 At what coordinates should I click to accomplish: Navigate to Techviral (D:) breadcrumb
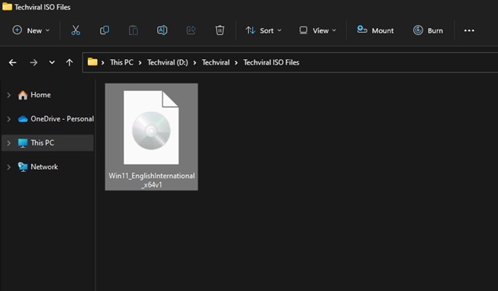tap(167, 62)
